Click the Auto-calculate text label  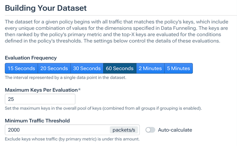tap(175, 130)
